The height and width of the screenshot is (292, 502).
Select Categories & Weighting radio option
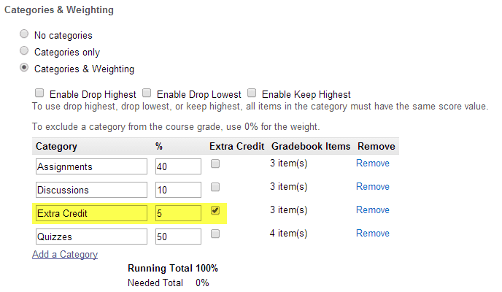pyautogui.click(x=24, y=68)
